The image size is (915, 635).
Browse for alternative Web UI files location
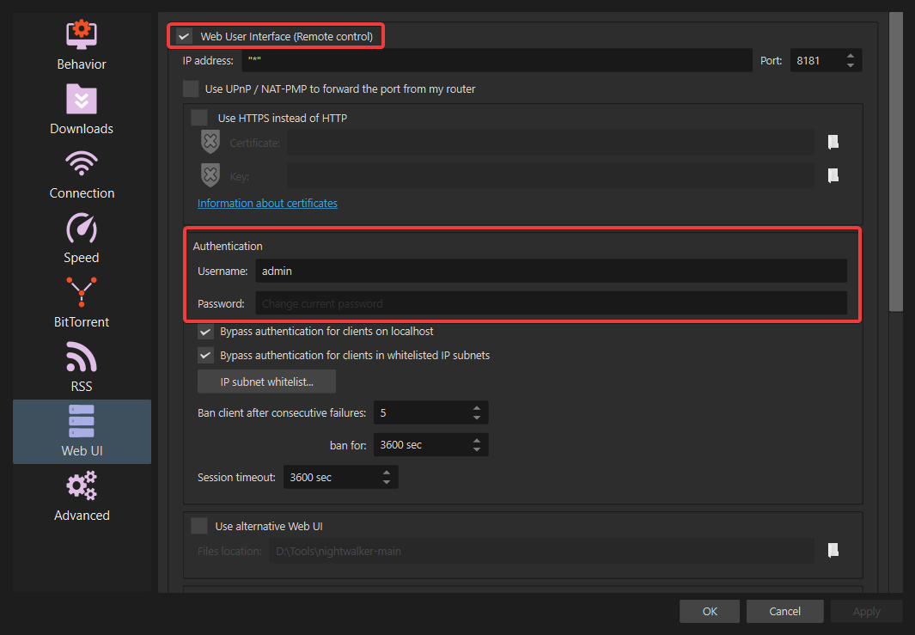coord(833,551)
